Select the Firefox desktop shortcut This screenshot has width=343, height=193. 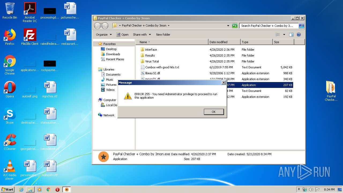pos(10,37)
